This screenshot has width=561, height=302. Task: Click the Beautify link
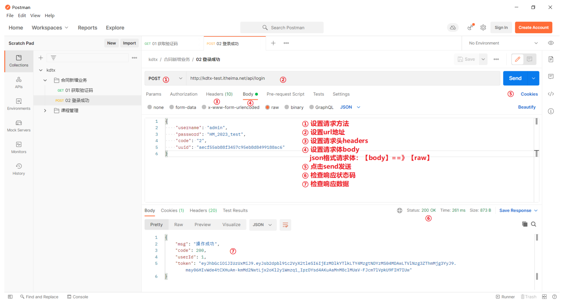coord(527,107)
